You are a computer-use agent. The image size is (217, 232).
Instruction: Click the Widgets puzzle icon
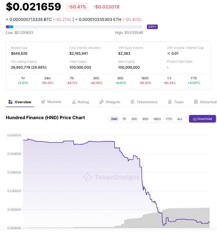tap(101, 102)
